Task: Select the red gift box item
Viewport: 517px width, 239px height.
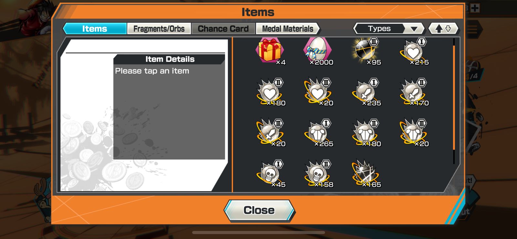Action: pyautogui.click(x=270, y=51)
